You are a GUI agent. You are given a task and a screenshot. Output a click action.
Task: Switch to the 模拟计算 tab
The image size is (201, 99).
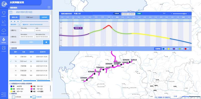(15, 17)
